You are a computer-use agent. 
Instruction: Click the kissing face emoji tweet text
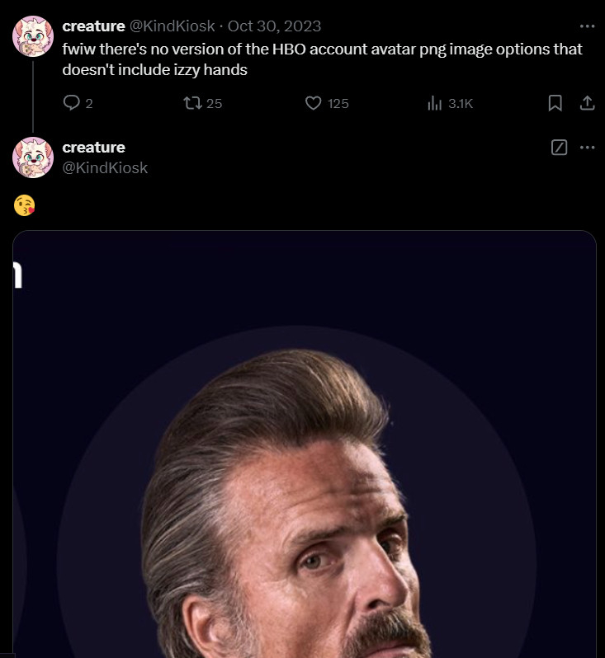(25, 205)
